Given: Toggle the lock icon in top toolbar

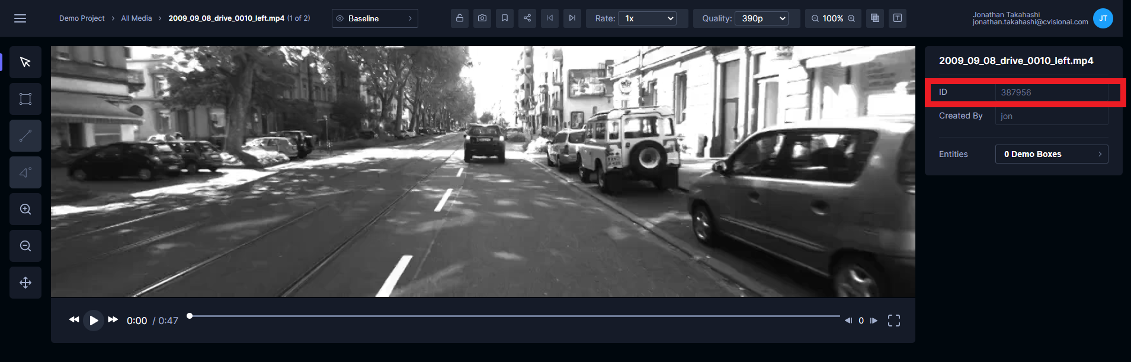Looking at the screenshot, I should (x=460, y=18).
